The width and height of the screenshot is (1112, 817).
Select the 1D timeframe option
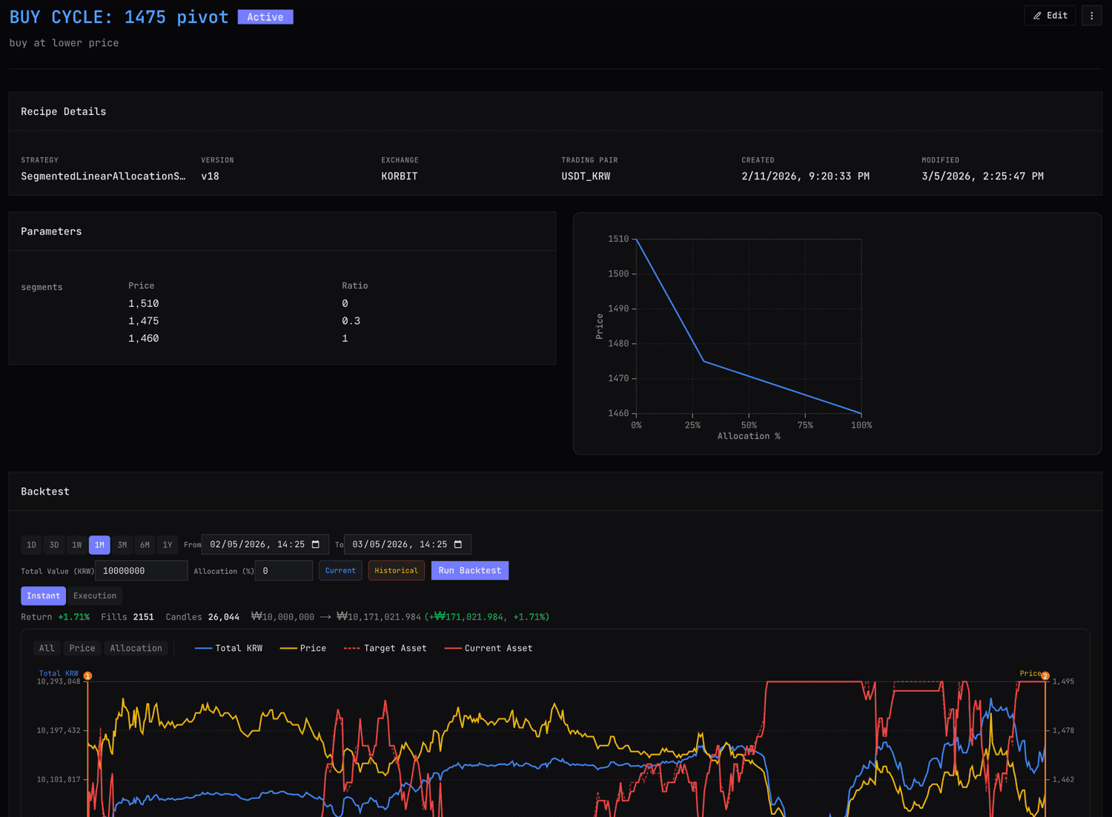tap(31, 544)
